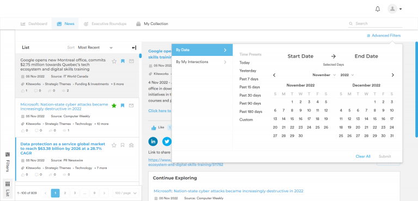This screenshot has width=418, height=201.
Task: Choose the Past 30 days preset
Action: coord(250,95)
